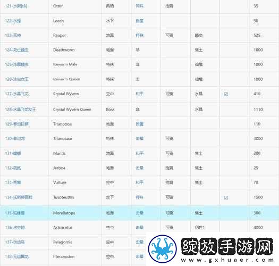The image size is (279, 266).
Task: Select the English name 'Titanosaur'
Action: tap(63, 138)
